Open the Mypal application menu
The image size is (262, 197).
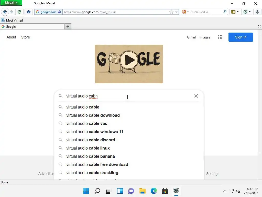tap(11, 3)
